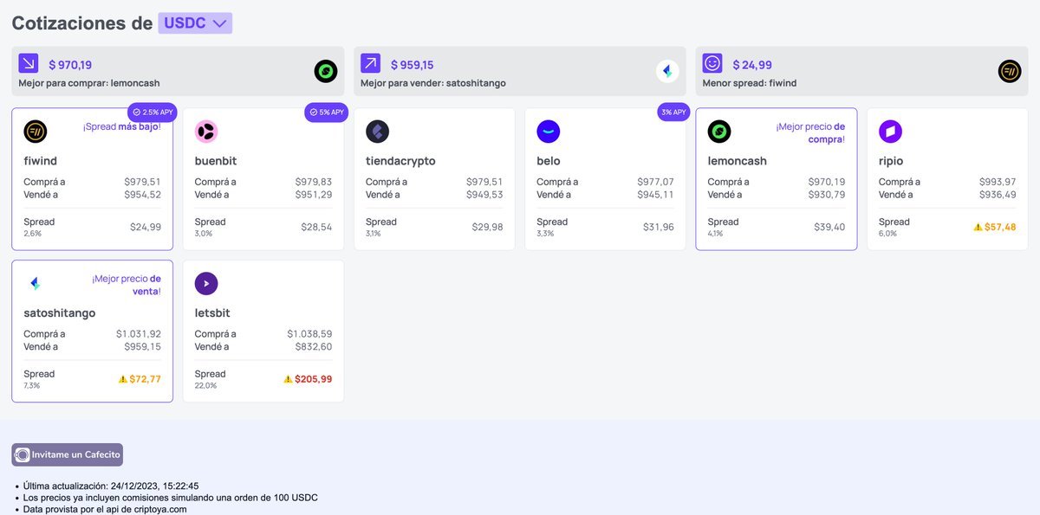Image resolution: width=1040 pixels, height=515 pixels.
Task: Click the lemoncash card logo
Action: 719,132
